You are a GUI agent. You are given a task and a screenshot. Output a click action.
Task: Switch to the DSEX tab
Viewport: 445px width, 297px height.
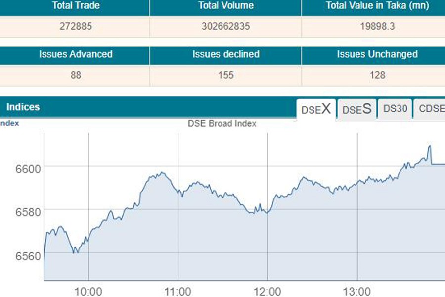coord(316,109)
